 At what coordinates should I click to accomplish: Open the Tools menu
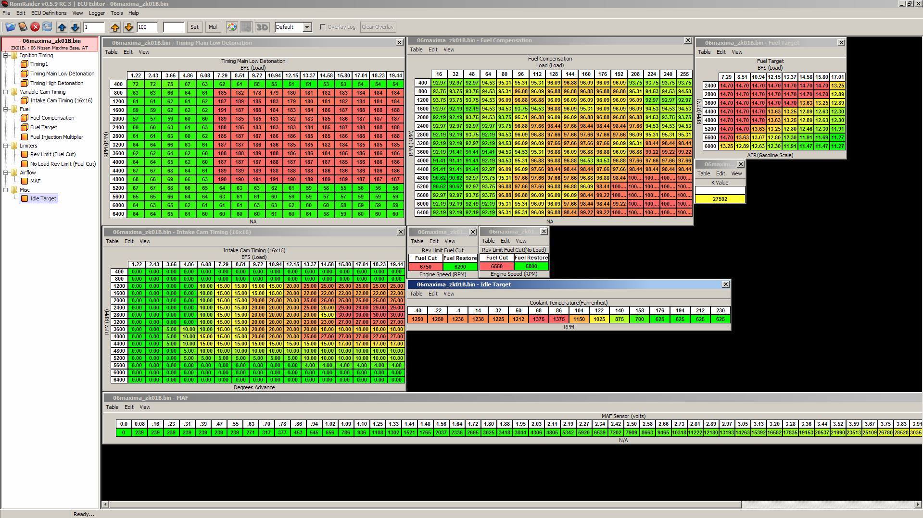(116, 13)
